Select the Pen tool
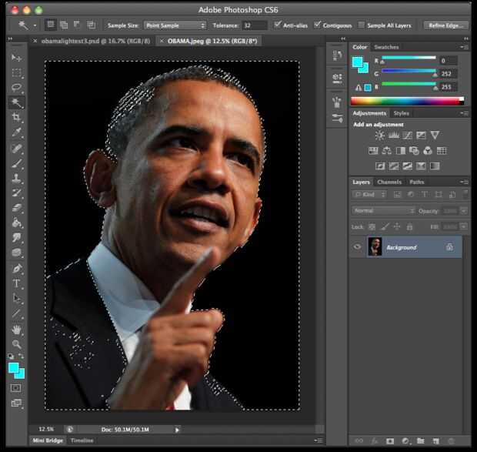This screenshot has width=477, height=452. pos(16,269)
